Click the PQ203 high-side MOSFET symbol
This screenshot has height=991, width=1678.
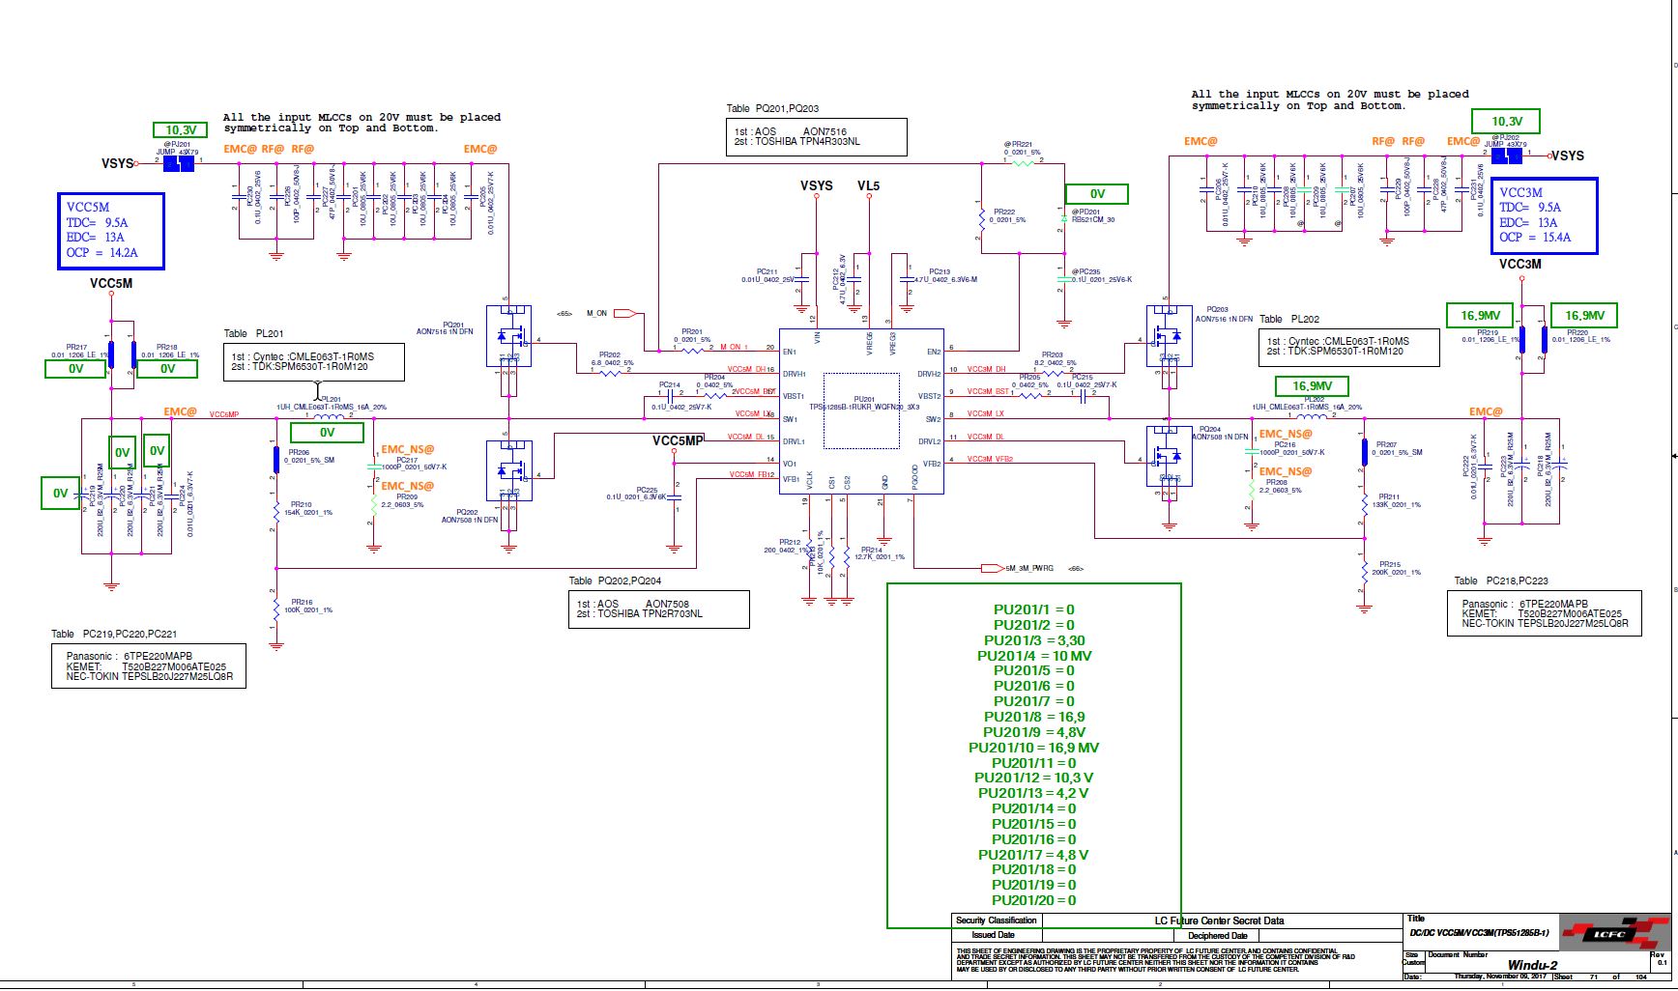(x=1169, y=336)
